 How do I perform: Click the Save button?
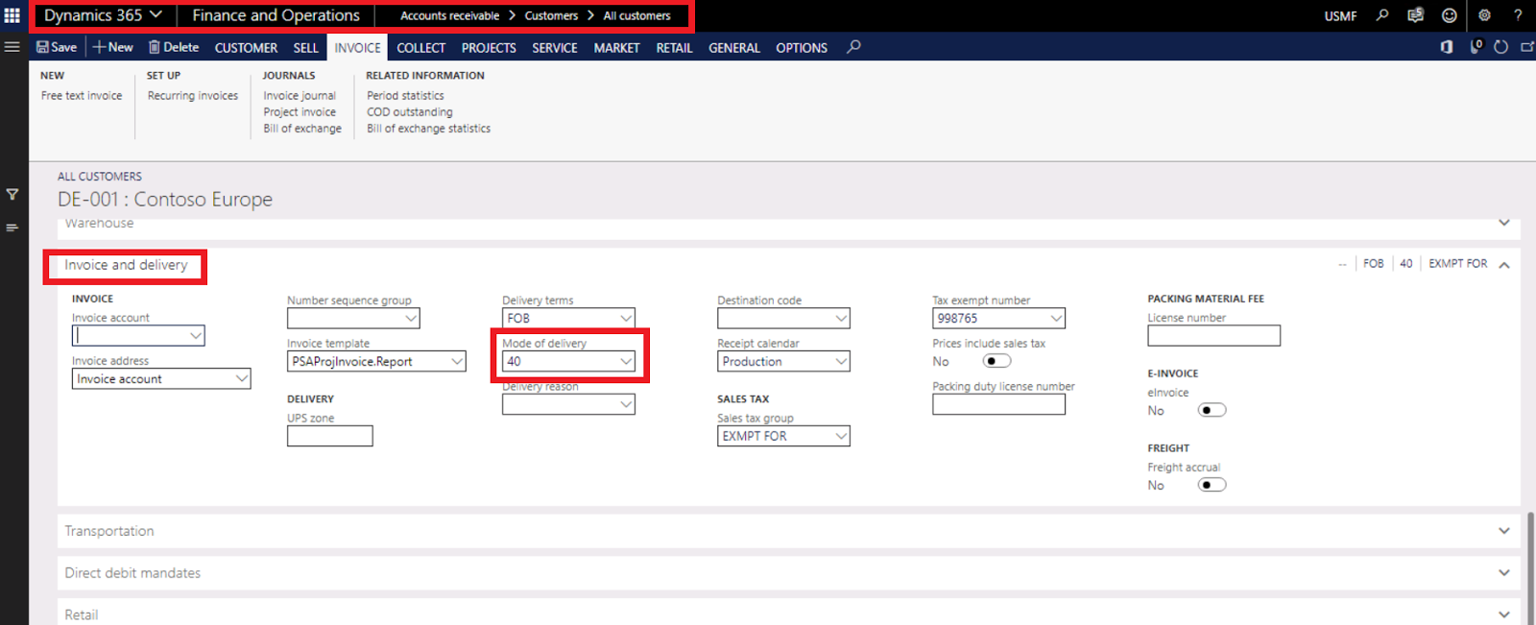tap(57, 47)
